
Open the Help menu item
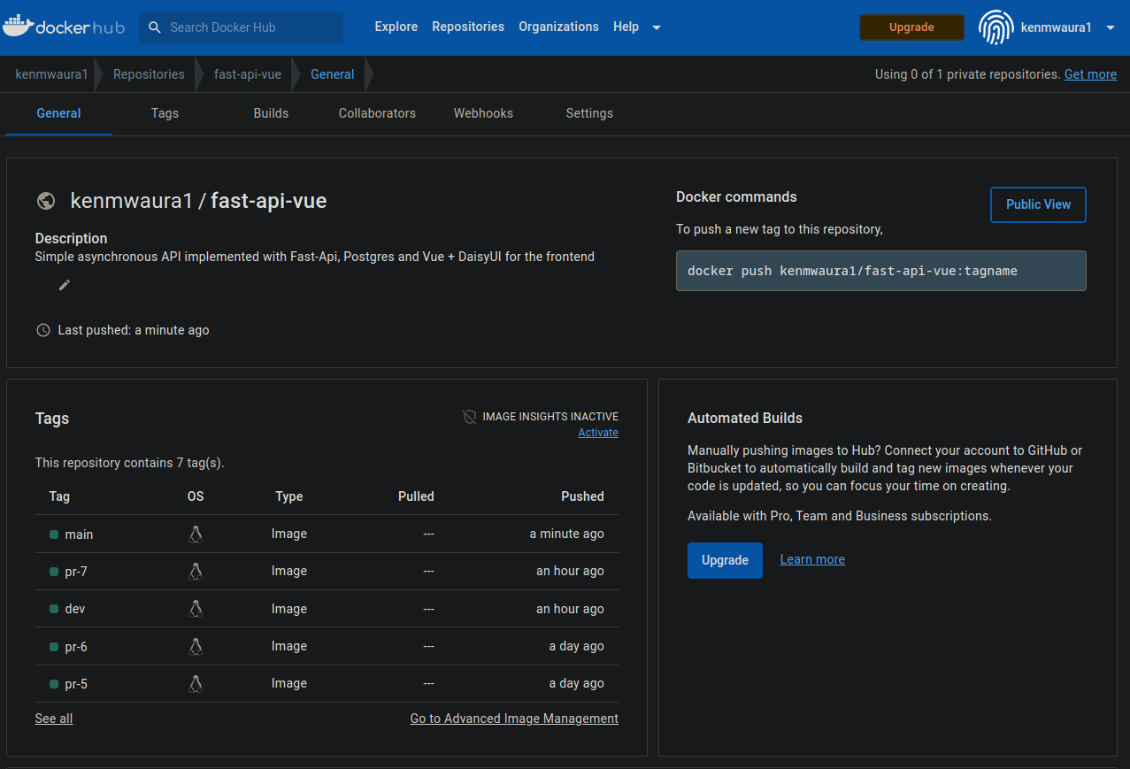626,27
